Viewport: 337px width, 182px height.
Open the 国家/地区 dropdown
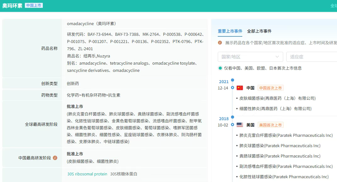pos(250,57)
